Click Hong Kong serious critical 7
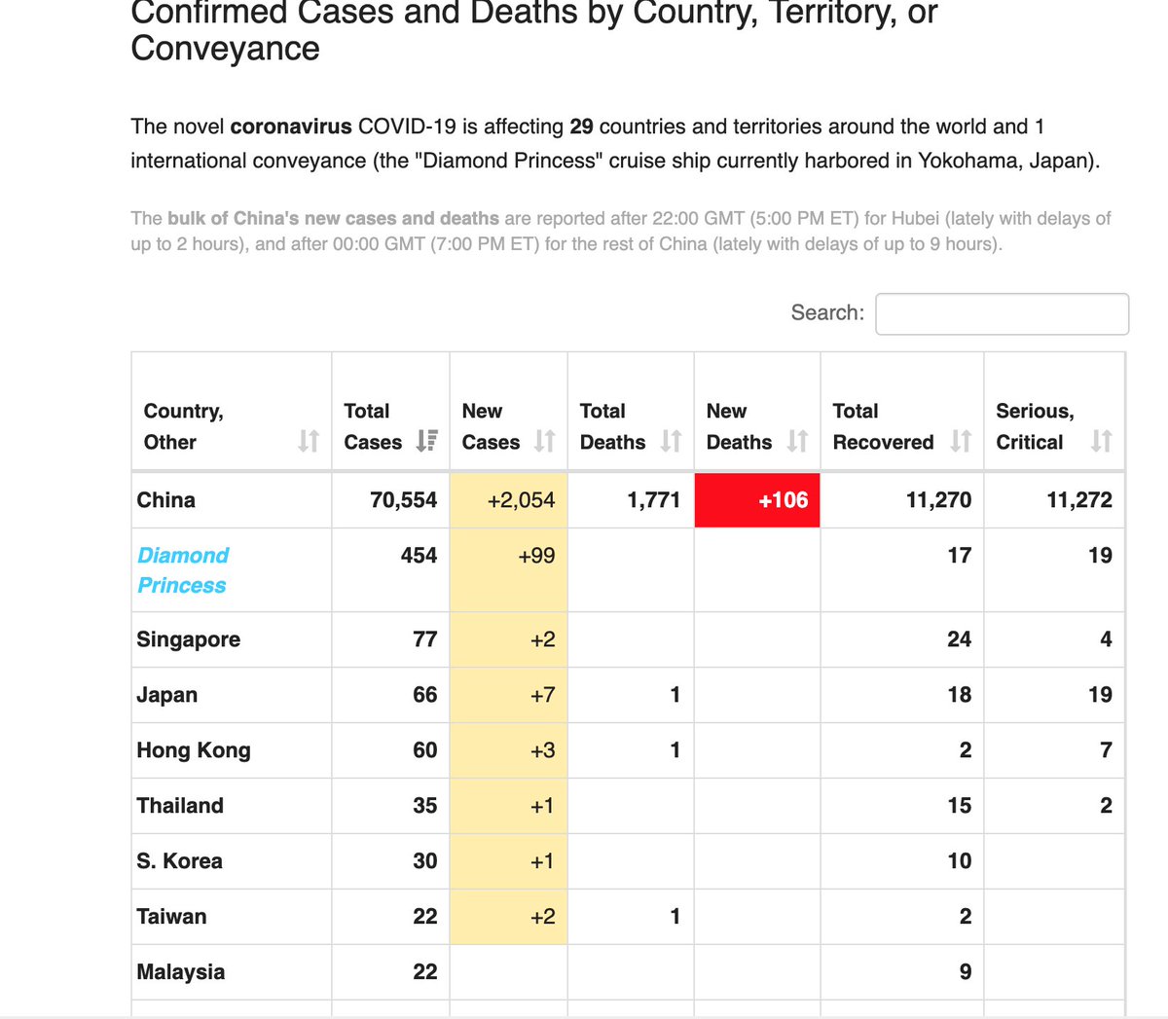Image resolution: width=1168 pixels, height=1019 pixels. pos(1106,750)
